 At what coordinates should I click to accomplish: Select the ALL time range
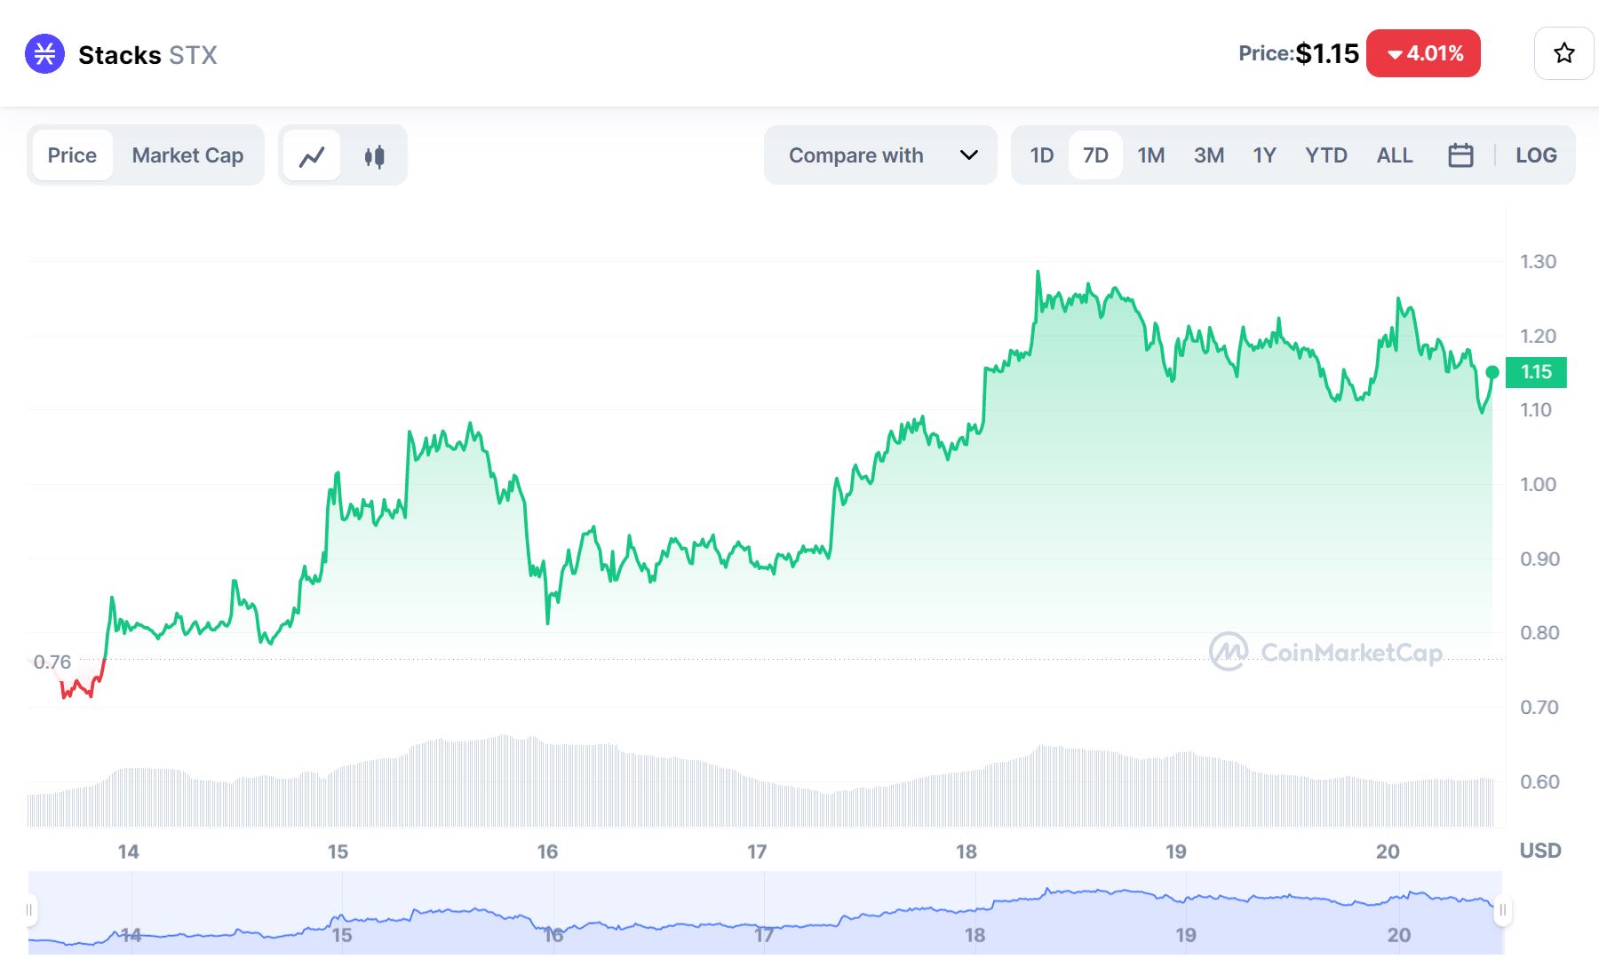1395,155
